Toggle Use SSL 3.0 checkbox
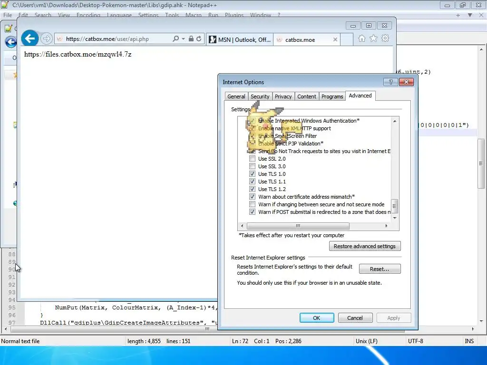487x365 pixels. (x=252, y=166)
